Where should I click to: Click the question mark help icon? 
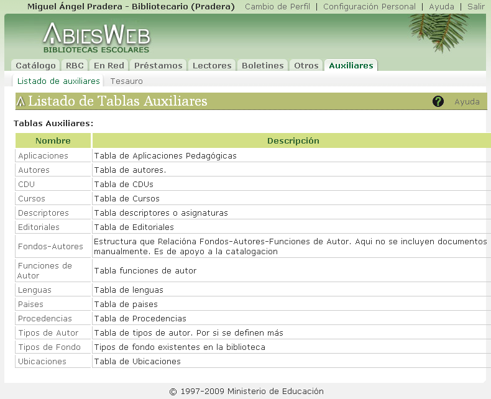point(438,101)
